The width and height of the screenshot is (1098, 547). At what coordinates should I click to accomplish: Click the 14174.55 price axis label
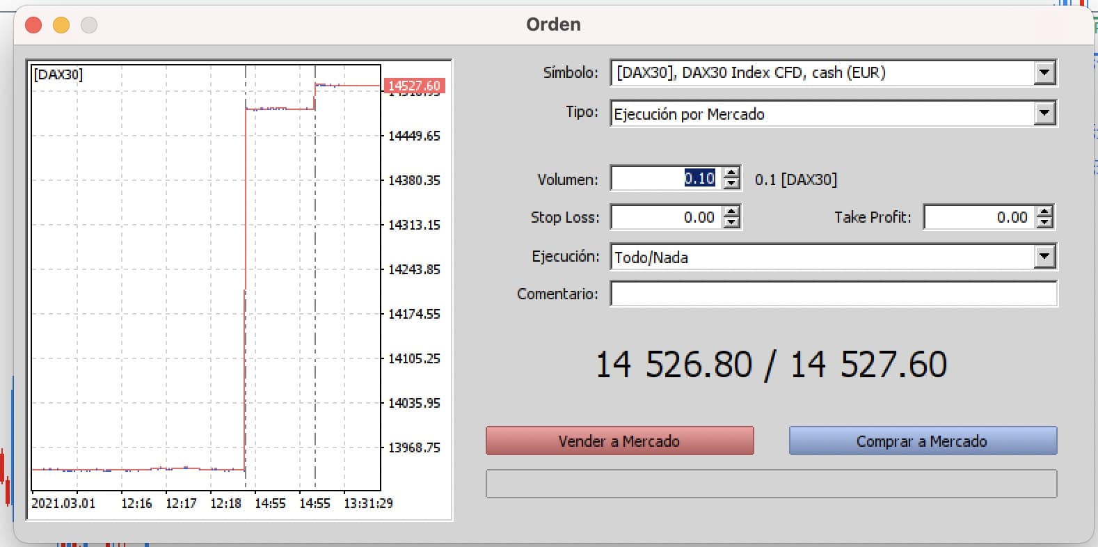point(414,314)
